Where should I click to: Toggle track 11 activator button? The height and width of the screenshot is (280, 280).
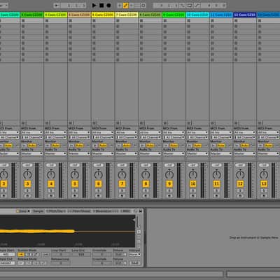point(216,184)
